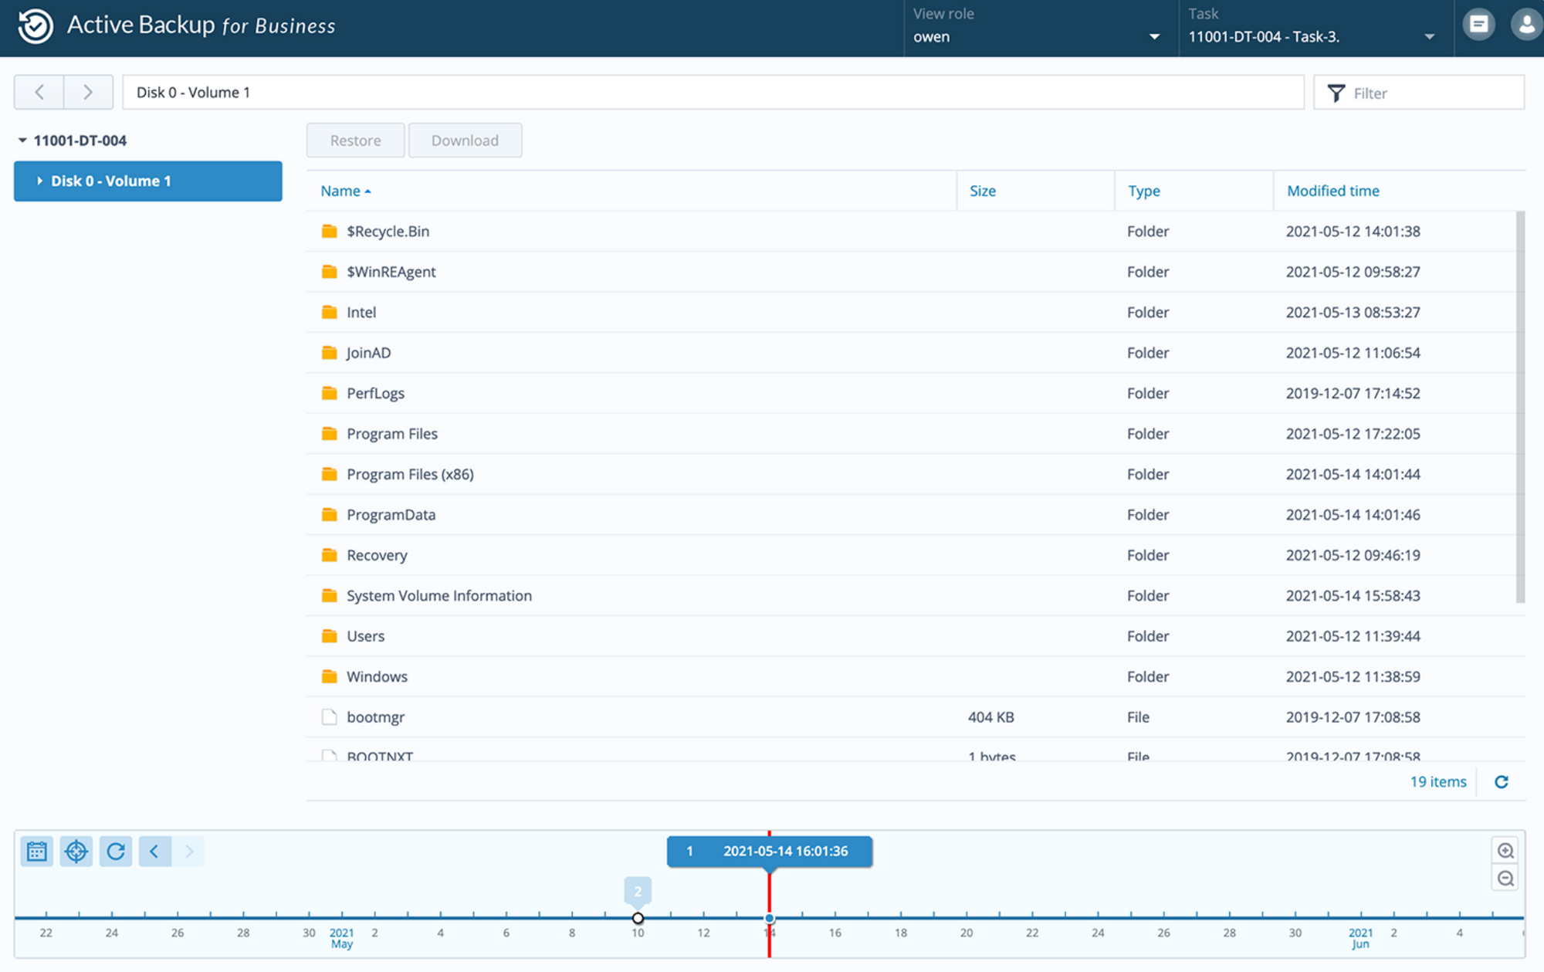Open the calendar icon in timeline
Screen dimensions: 1544x972
coord(37,852)
